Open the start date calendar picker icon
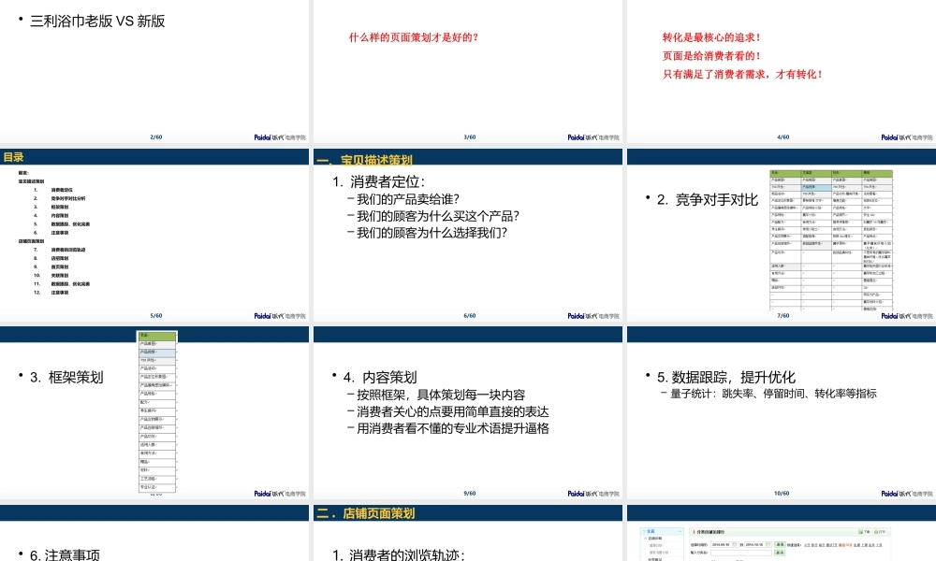936x561 pixels. coord(734,544)
